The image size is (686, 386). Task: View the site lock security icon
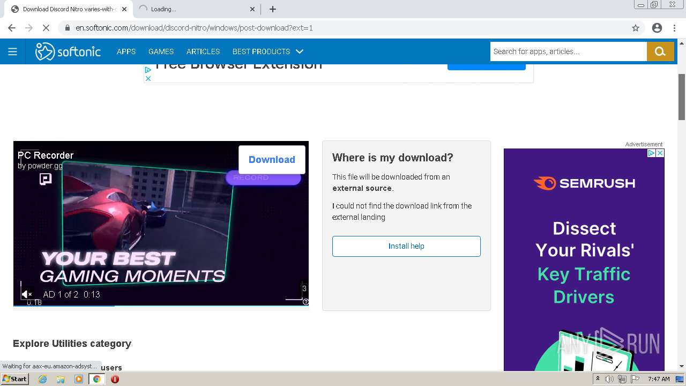[68, 28]
